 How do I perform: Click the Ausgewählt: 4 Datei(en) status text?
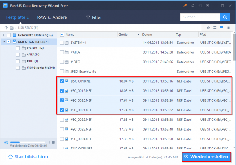153,157
